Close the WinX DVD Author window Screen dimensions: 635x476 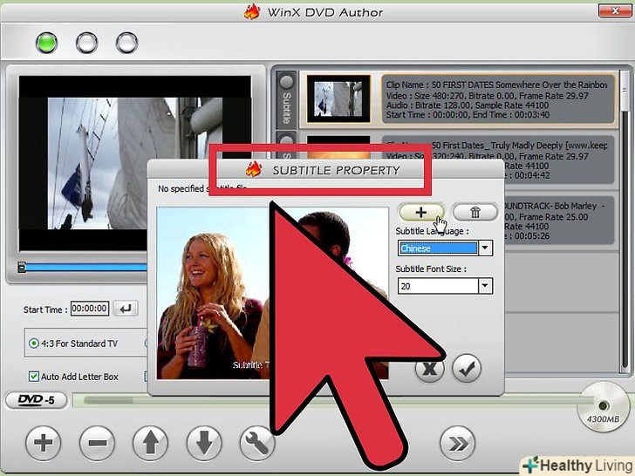614,10
